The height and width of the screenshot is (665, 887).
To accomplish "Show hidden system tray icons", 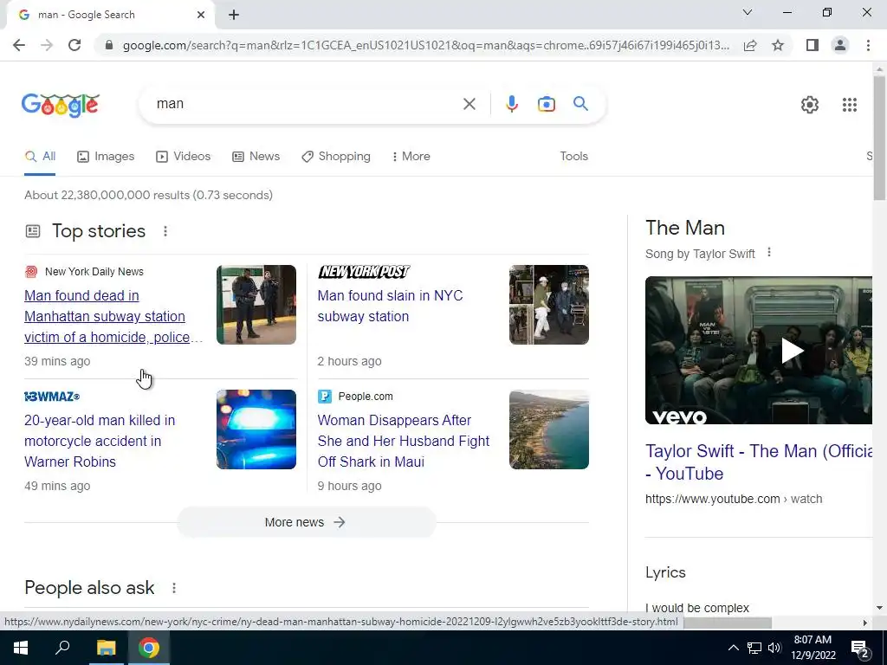I will [x=733, y=648].
